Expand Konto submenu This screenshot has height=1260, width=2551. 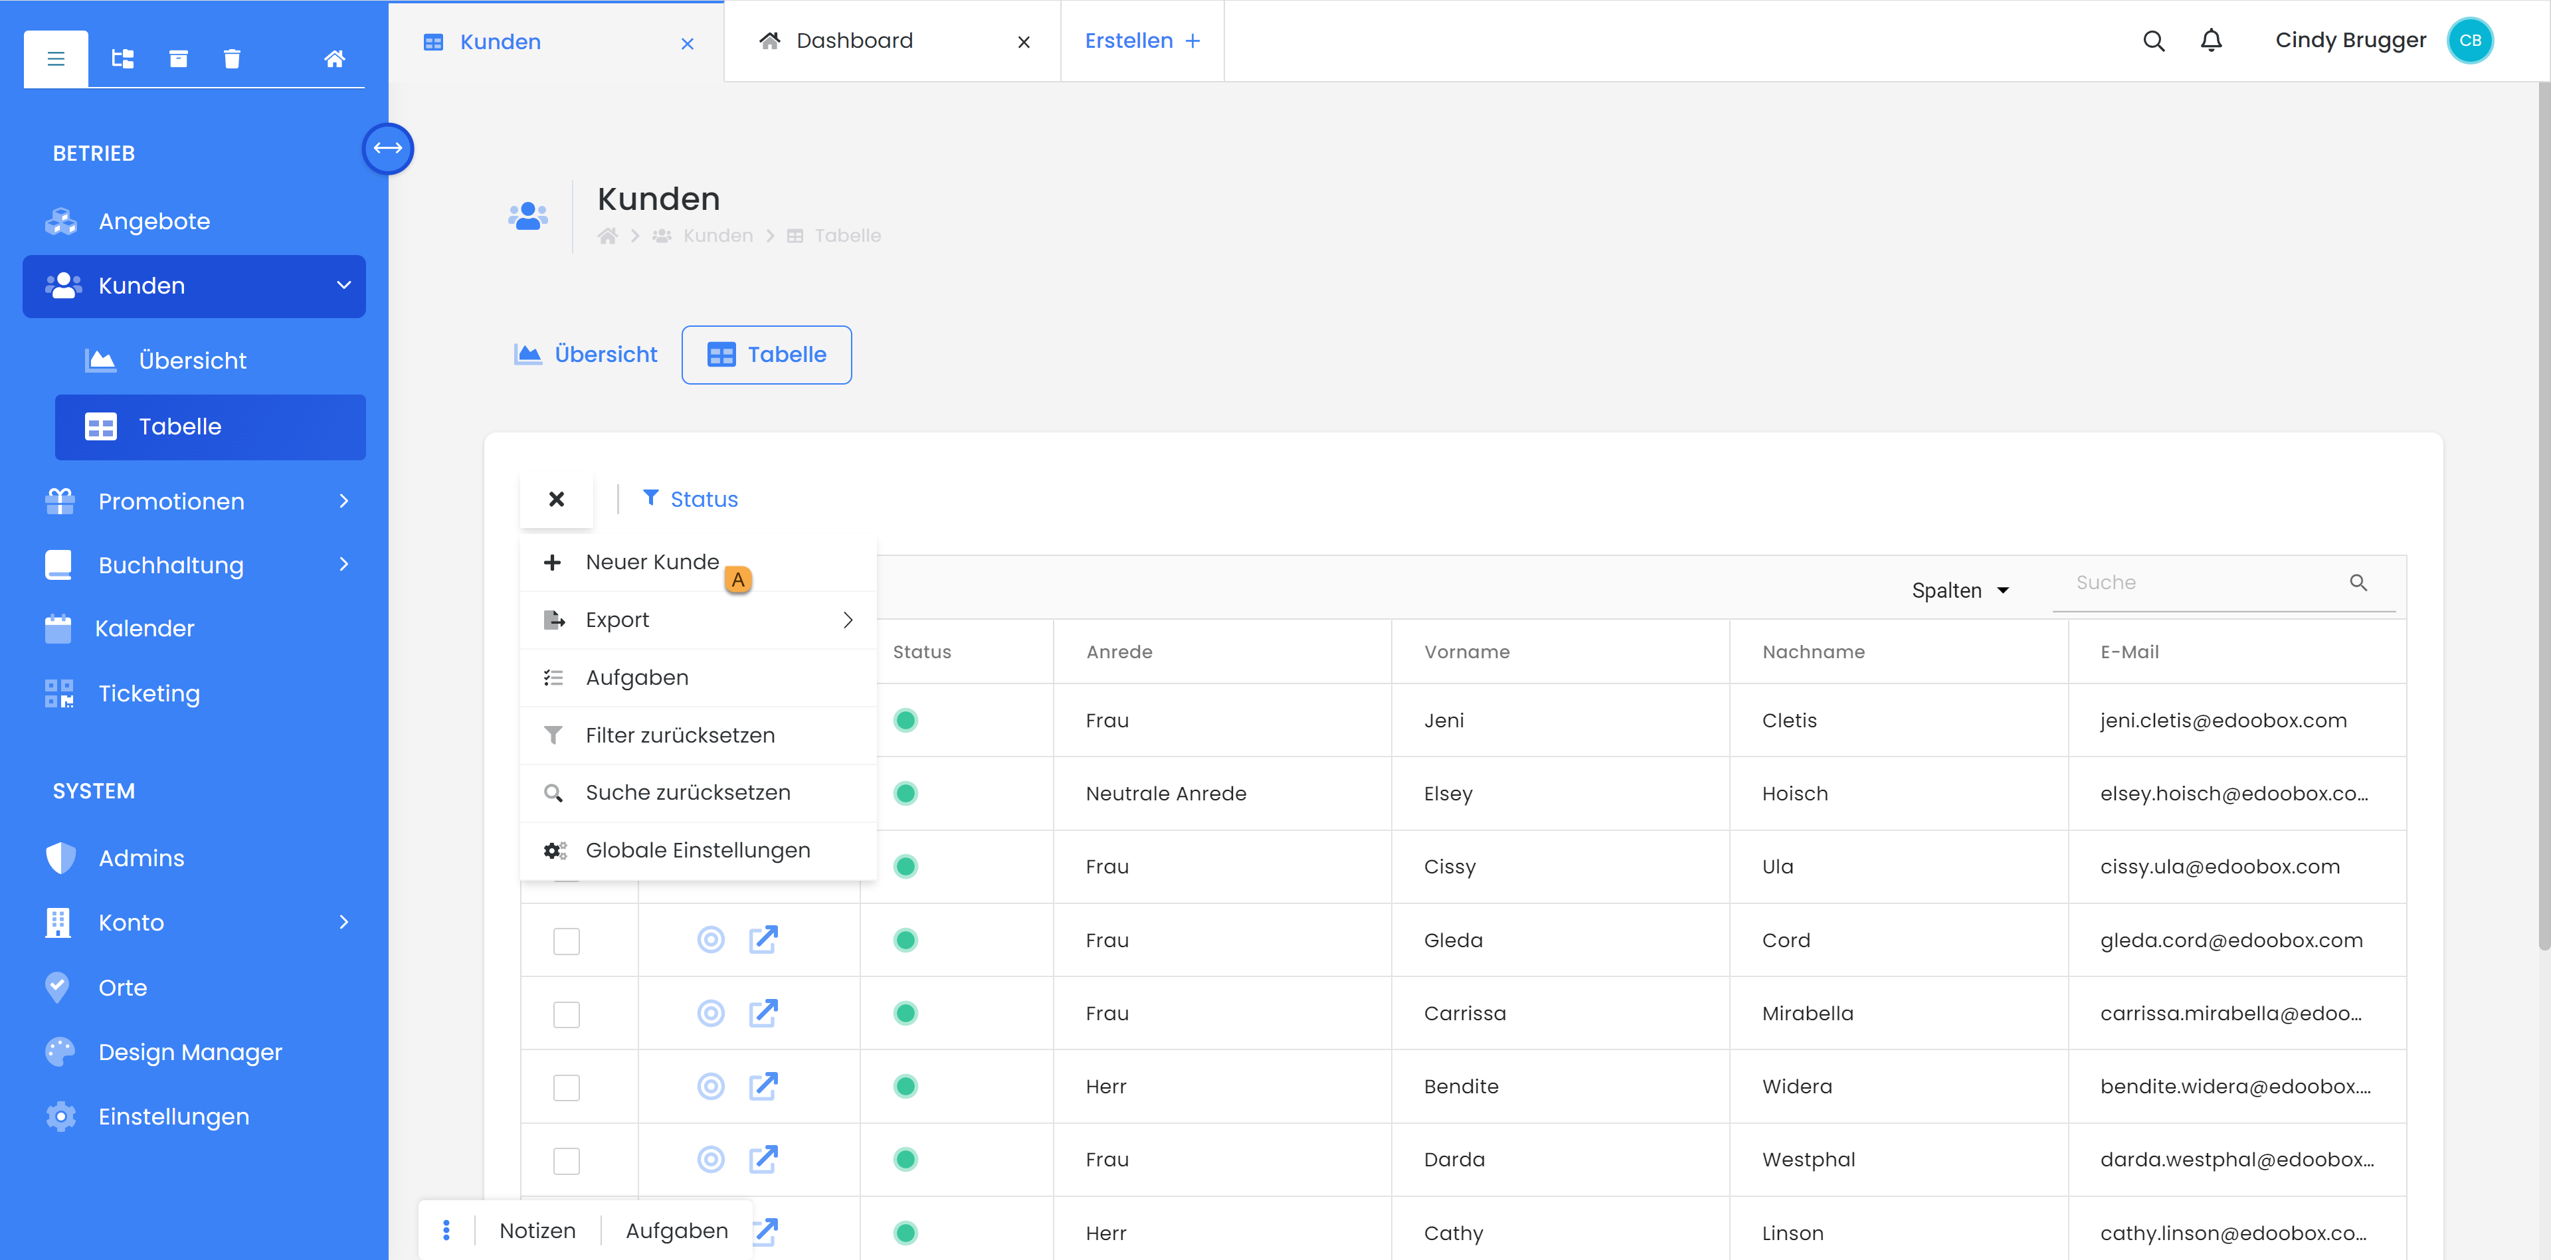343,921
